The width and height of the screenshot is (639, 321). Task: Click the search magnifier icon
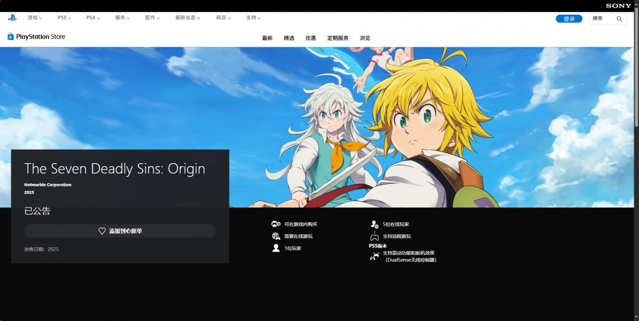point(619,19)
